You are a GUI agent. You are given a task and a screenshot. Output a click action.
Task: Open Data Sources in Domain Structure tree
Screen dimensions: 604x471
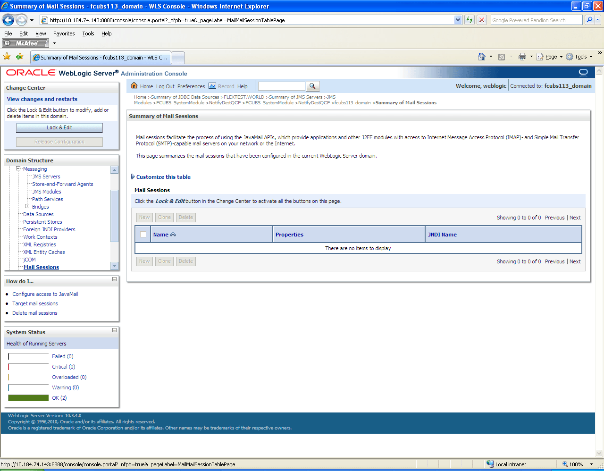point(38,214)
